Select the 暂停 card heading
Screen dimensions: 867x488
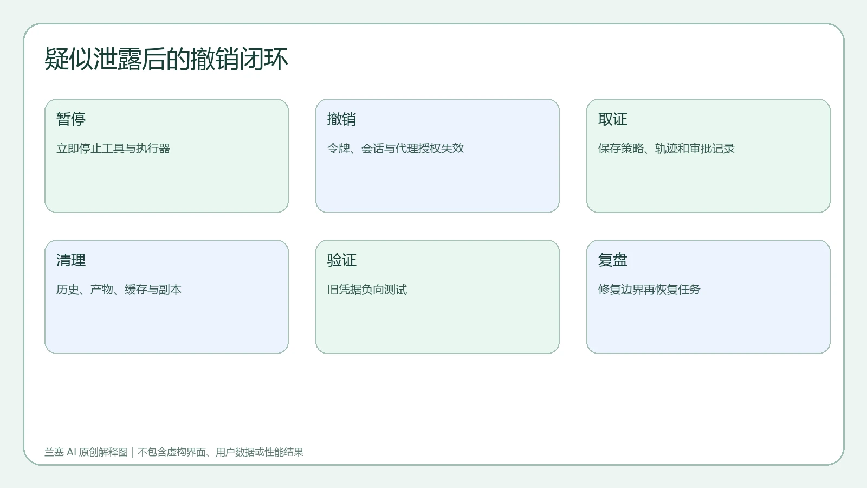(71, 119)
